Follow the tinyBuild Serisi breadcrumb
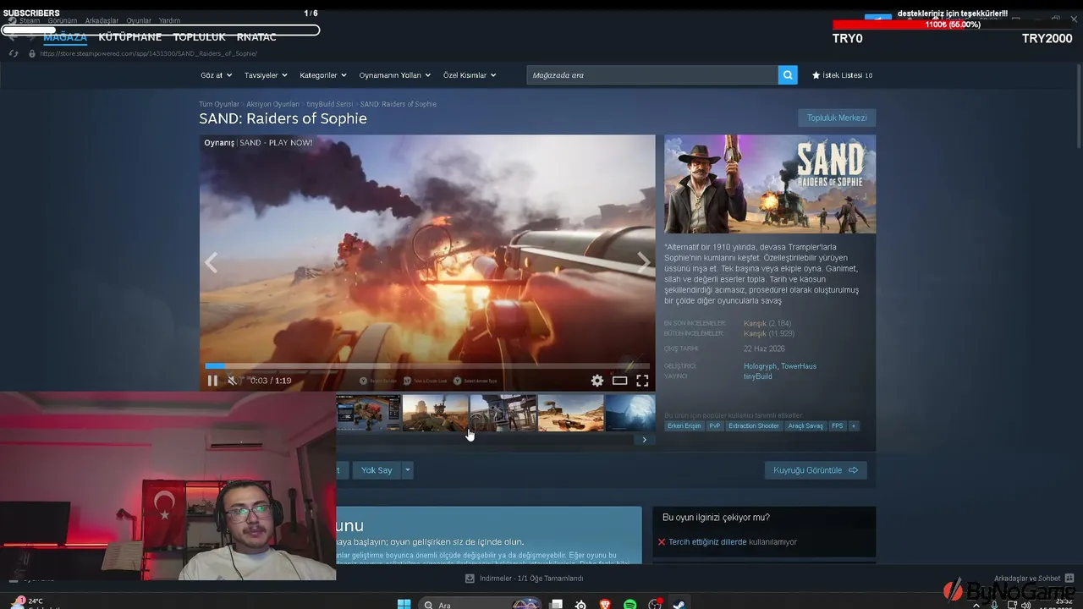Image resolution: width=1083 pixels, height=609 pixels. [x=330, y=104]
